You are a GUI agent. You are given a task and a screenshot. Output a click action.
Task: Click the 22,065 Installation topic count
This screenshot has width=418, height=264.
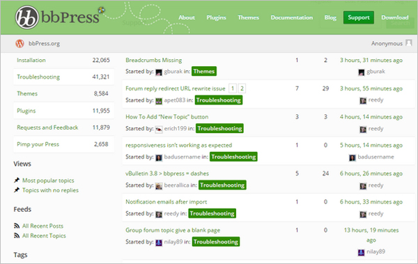101,60
